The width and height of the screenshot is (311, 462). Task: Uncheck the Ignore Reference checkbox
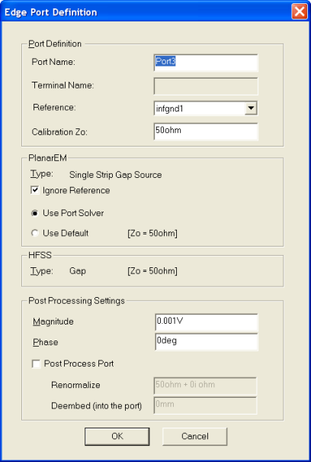click(35, 190)
